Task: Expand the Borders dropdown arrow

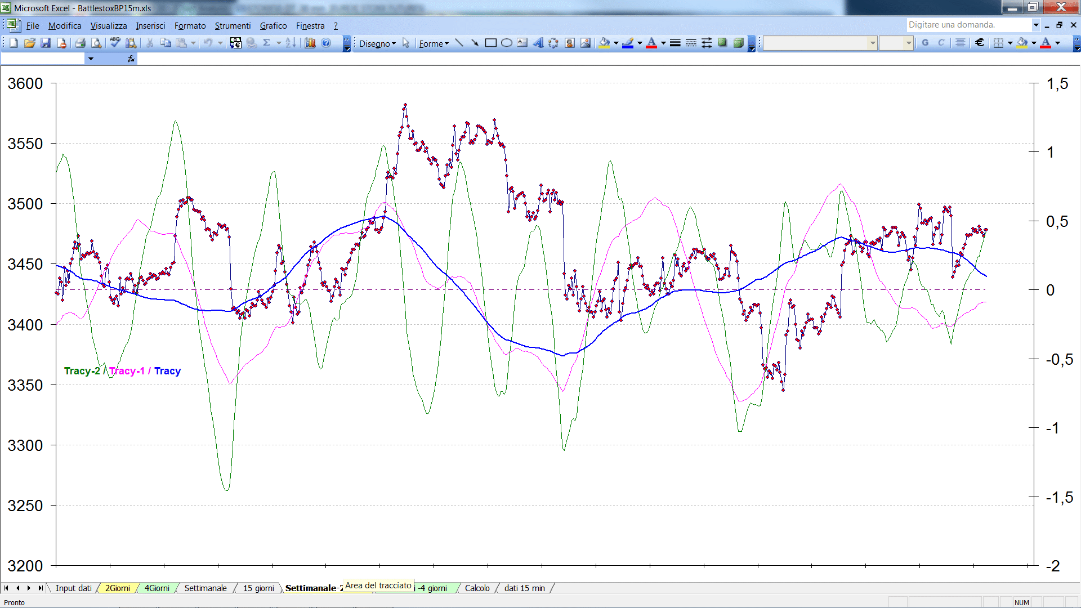Action: pyautogui.click(x=1010, y=43)
